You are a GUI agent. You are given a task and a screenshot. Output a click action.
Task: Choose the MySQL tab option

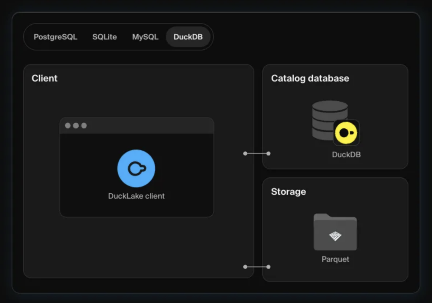tap(145, 37)
